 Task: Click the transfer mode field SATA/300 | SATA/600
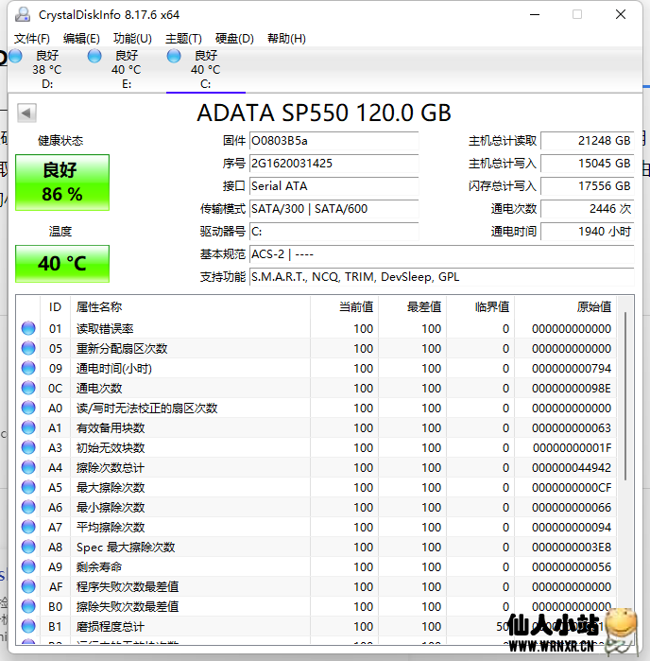coord(334,209)
